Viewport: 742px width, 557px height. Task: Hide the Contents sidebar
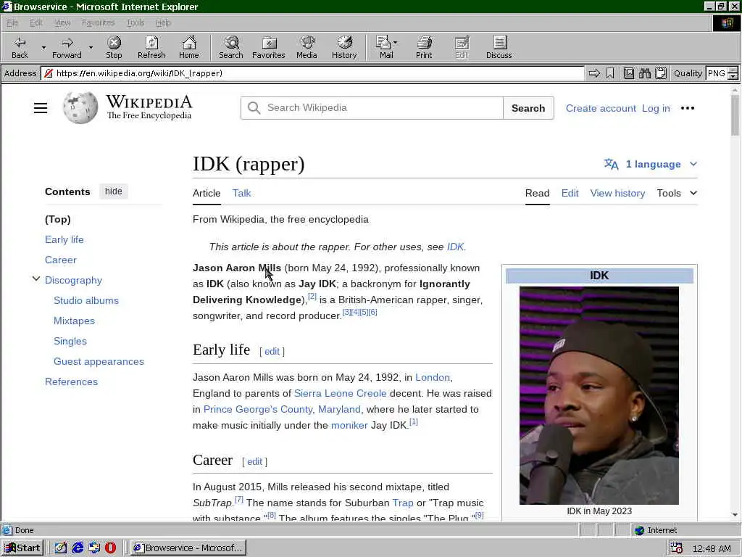[114, 191]
